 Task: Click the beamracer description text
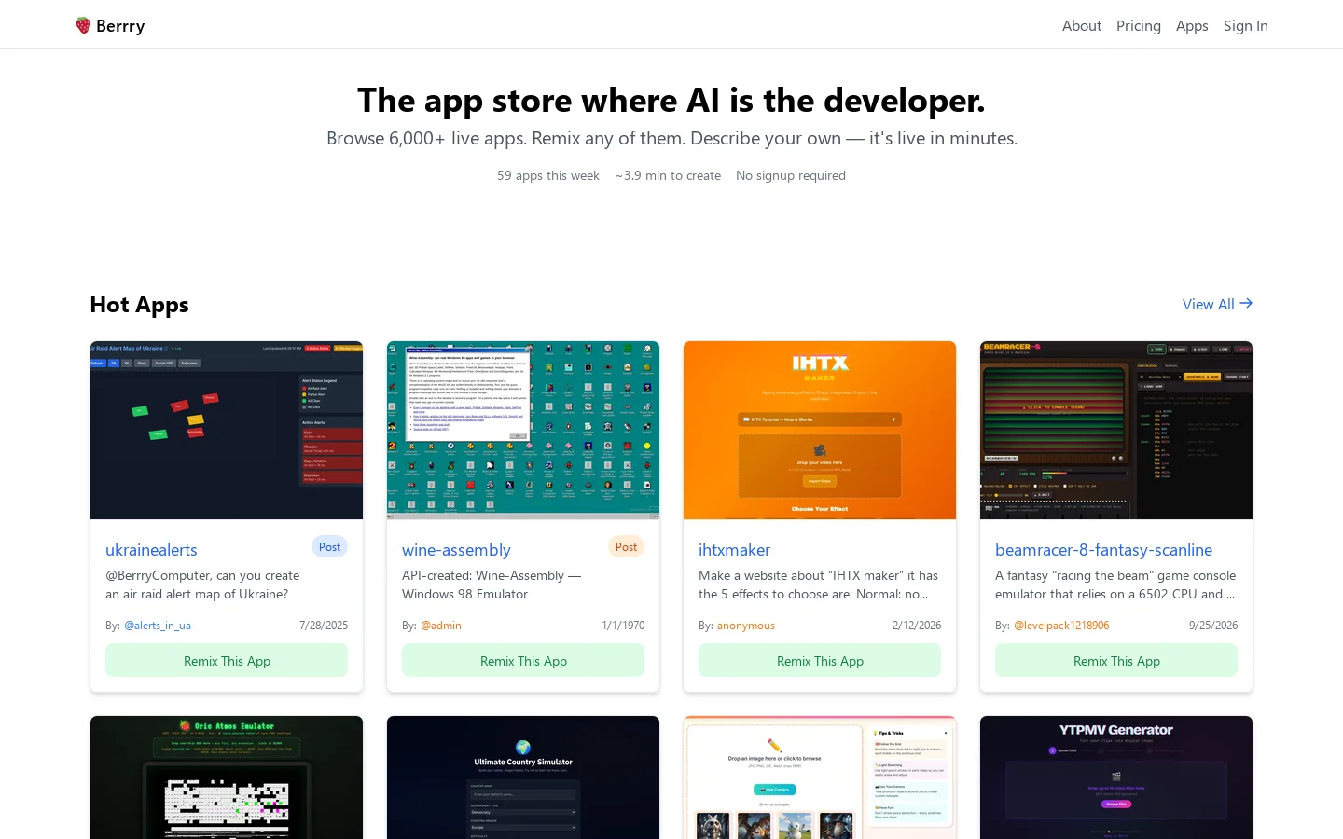tap(1115, 585)
